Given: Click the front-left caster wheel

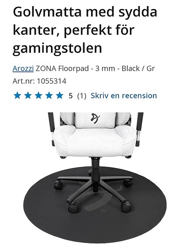Looking at the screenshot, I should [x=73, y=207].
